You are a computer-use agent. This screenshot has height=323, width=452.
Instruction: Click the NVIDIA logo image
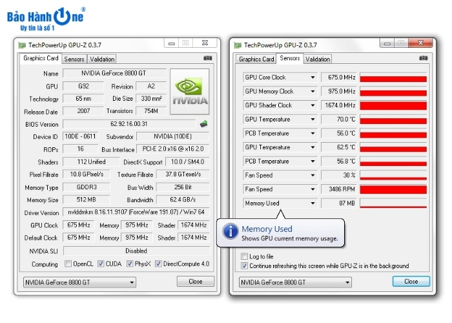click(x=190, y=92)
